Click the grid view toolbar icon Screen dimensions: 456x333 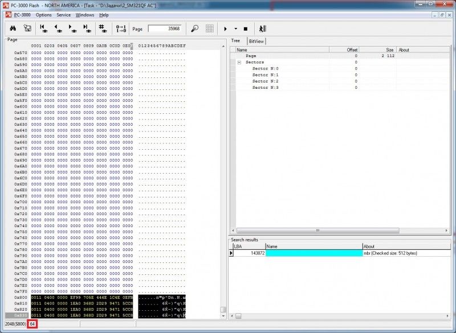209,28
